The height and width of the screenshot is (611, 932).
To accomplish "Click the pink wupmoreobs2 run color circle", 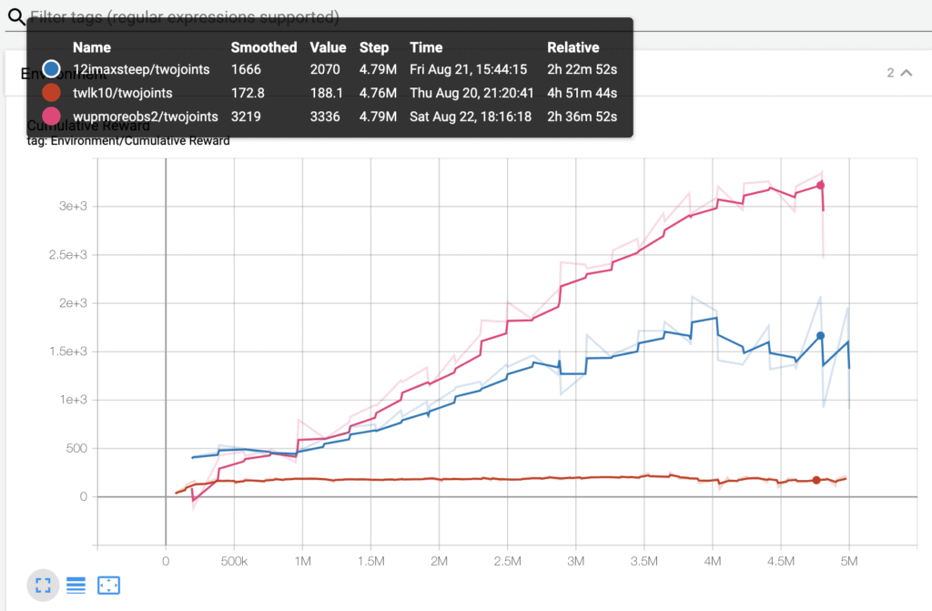I will click(x=51, y=117).
